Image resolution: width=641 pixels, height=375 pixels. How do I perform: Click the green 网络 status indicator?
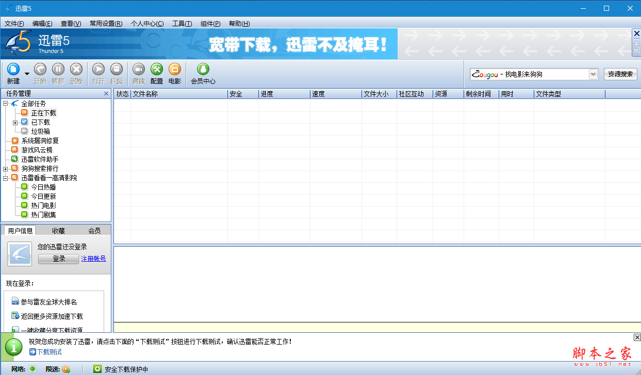32,369
